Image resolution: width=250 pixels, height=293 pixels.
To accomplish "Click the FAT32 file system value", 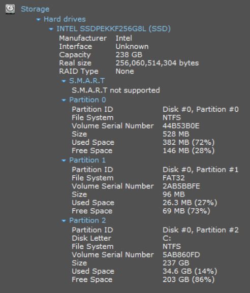I will tap(174, 178).
